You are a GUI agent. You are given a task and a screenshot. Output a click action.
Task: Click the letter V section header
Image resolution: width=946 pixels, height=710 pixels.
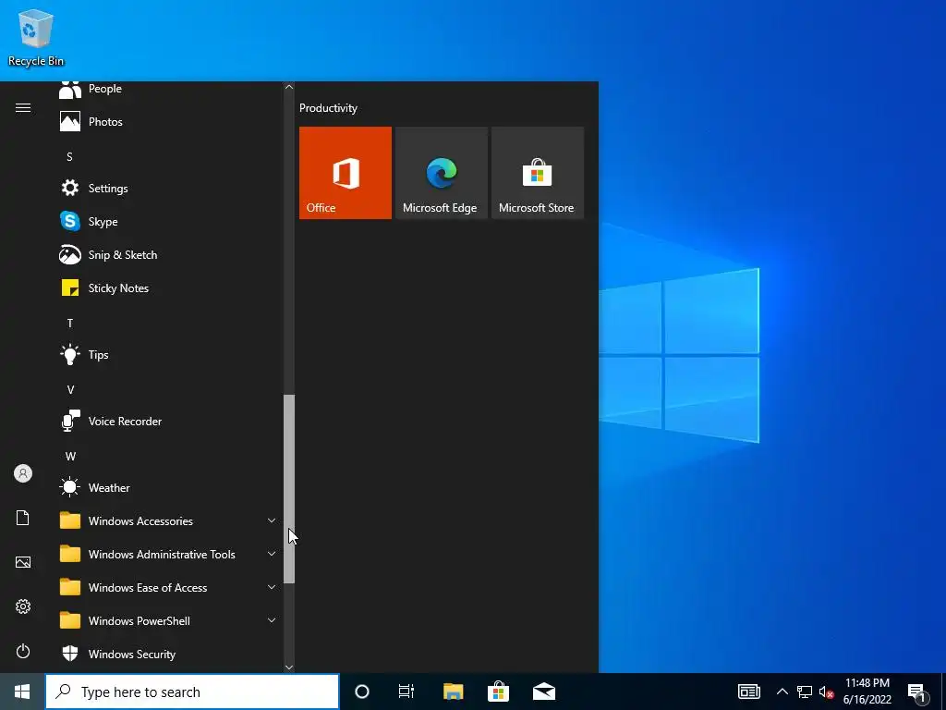[70, 389]
